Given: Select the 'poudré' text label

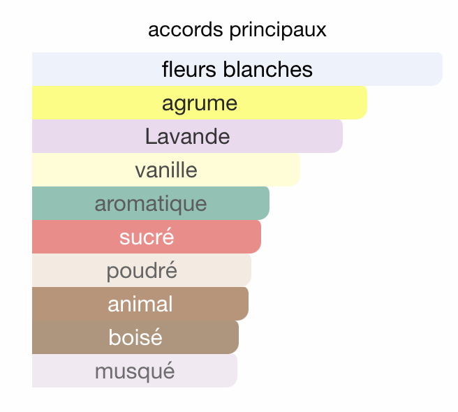Looking at the screenshot, I should tap(142, 271).
